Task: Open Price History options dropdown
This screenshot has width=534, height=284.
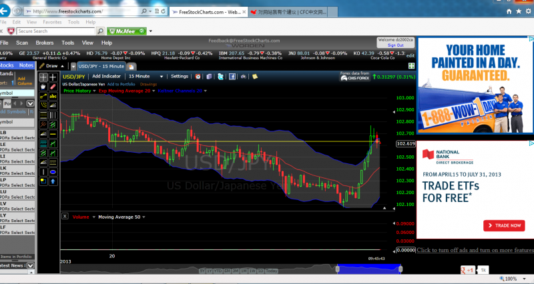Action: (x=94, y=91)
